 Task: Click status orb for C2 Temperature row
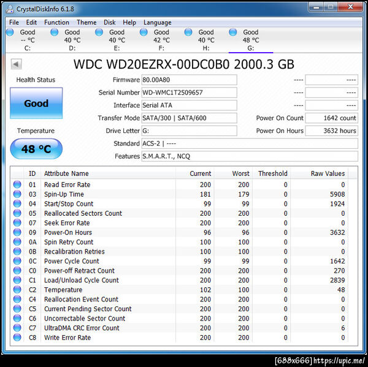(x=17, y=290)
